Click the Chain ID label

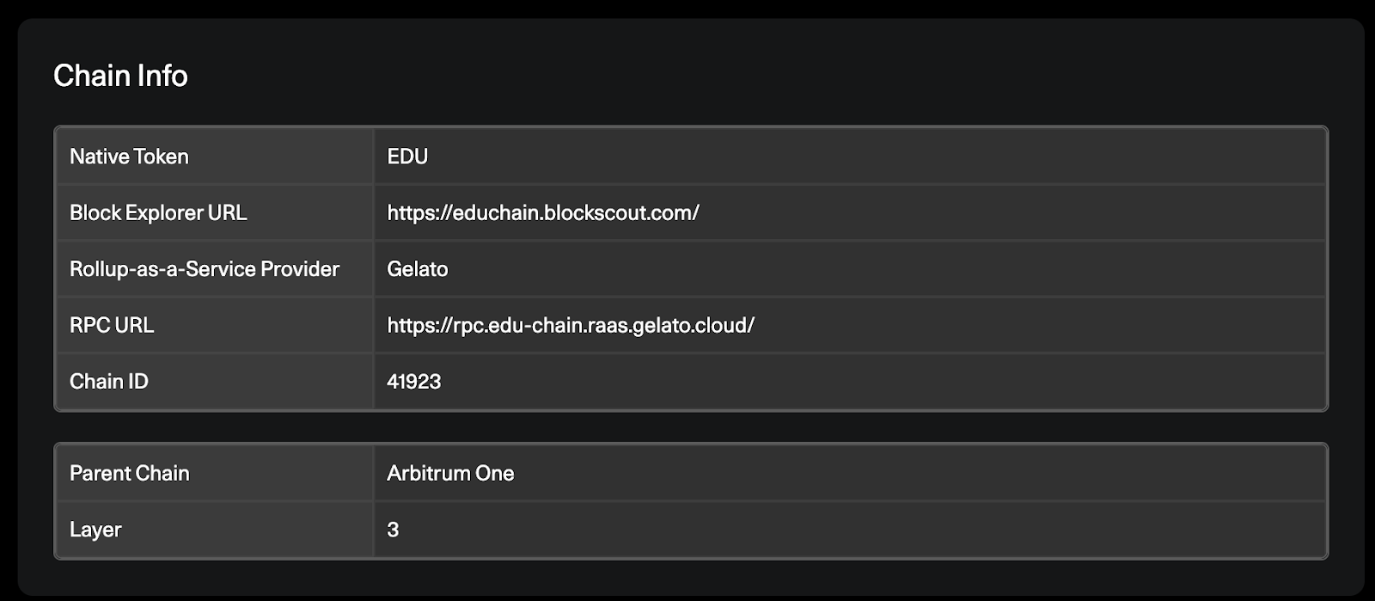click(x=109, y=382)
